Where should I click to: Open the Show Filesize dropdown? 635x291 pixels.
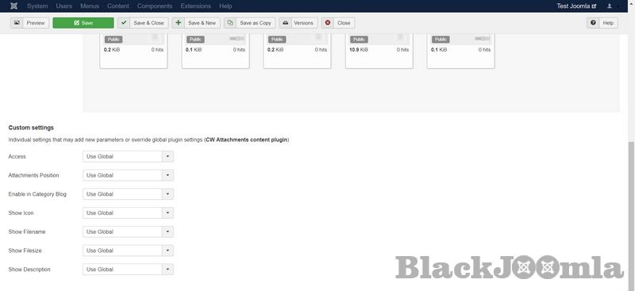coord(128,251)
